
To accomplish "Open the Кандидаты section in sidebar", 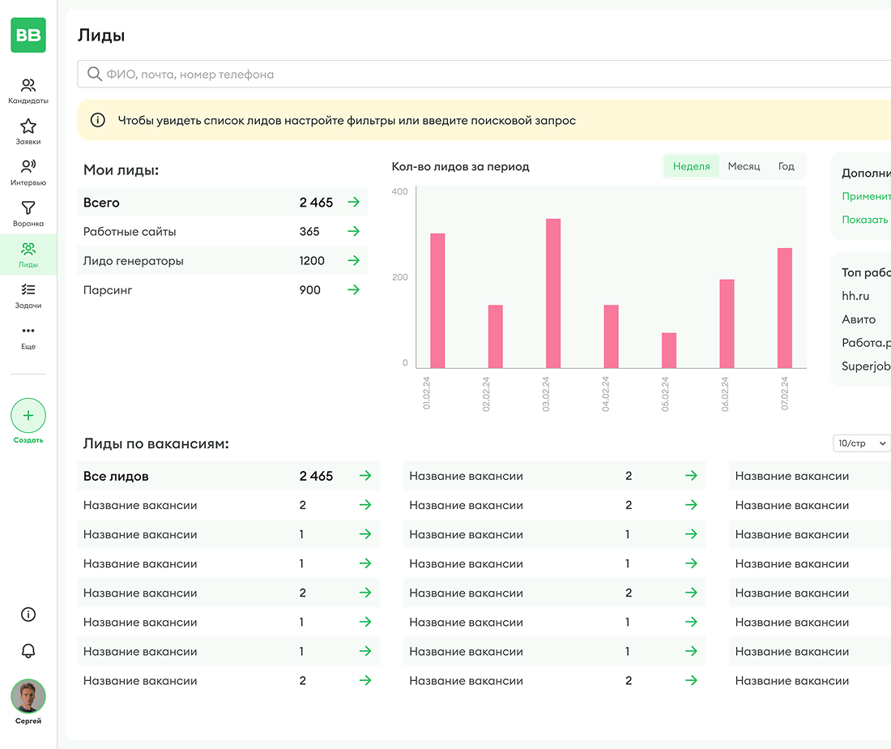I will (x=28, y=91).
